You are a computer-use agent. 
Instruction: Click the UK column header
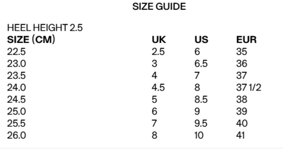(x=159, y=40)
